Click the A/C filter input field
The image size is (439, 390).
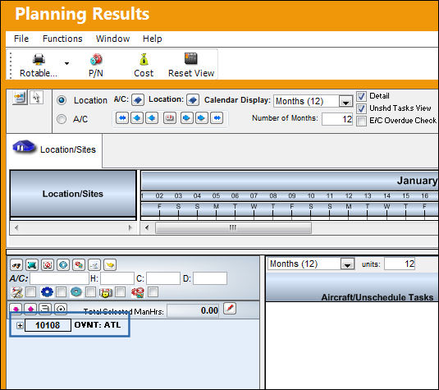click(59, 278)
